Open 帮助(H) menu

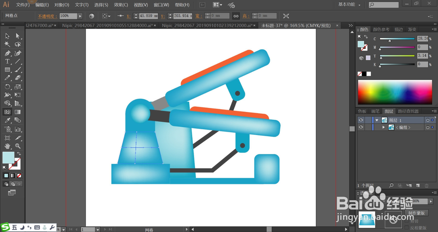pos(182,5)
